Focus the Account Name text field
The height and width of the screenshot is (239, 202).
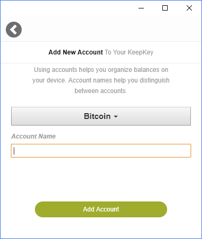(x=101, y=151)
